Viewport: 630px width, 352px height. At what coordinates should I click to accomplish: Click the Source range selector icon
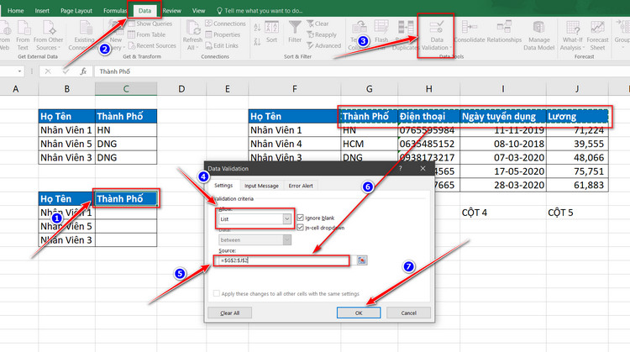(361, 260)
